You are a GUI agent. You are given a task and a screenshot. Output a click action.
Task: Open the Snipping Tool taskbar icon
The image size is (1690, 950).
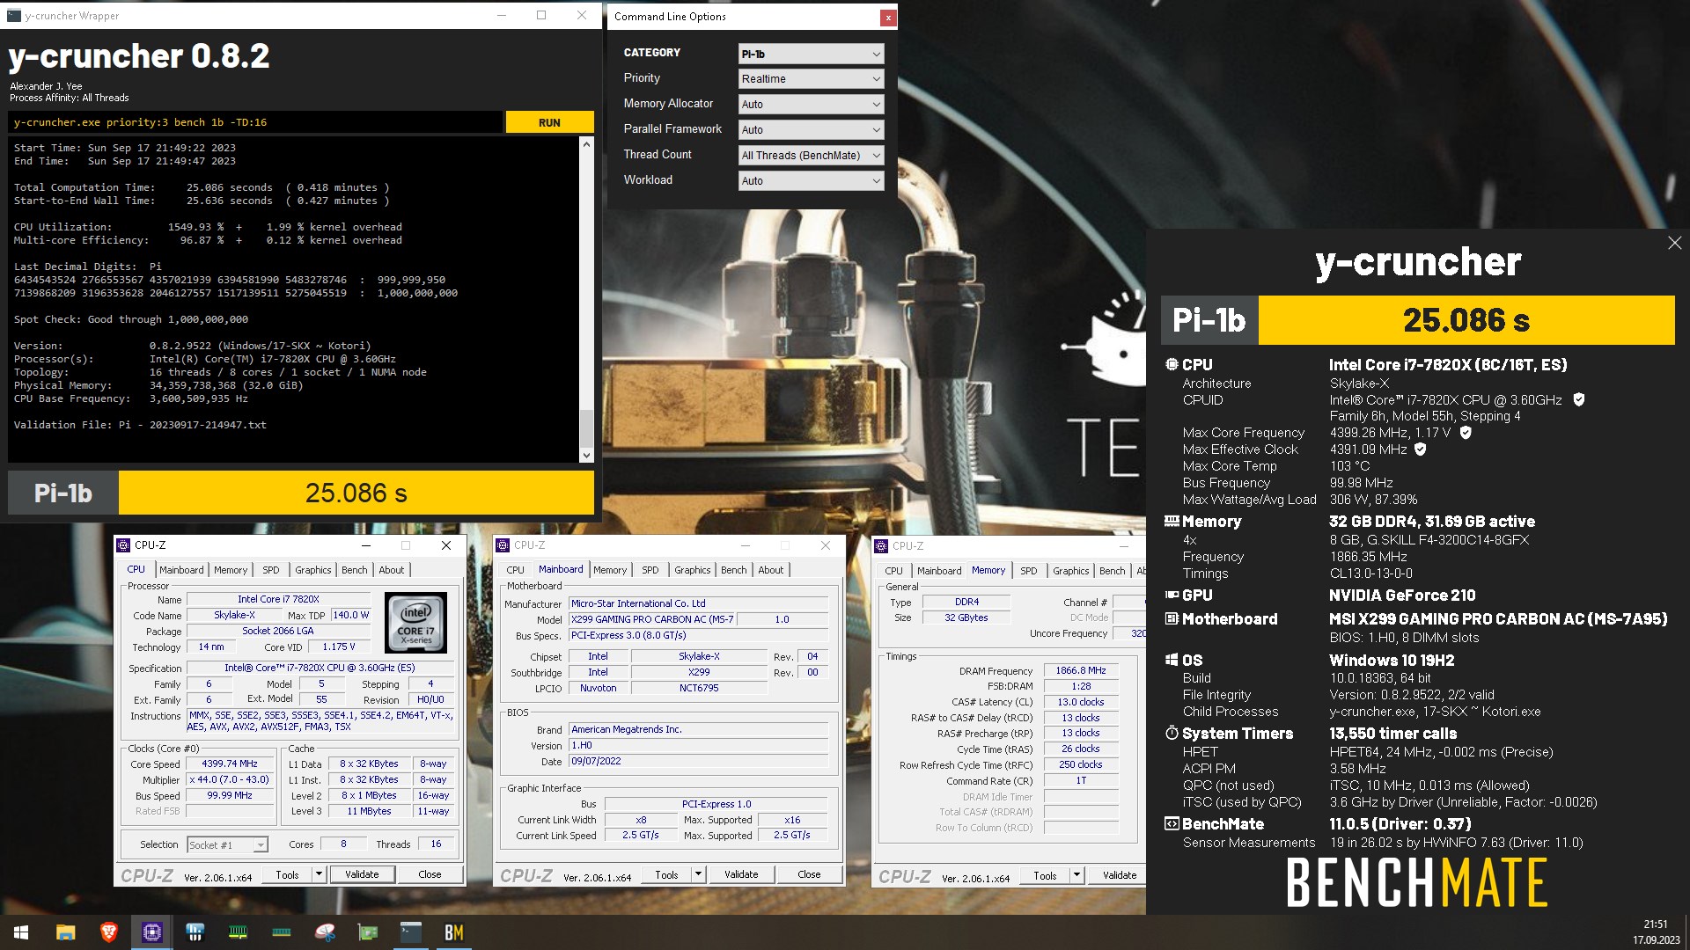click(x=325, y=932)
